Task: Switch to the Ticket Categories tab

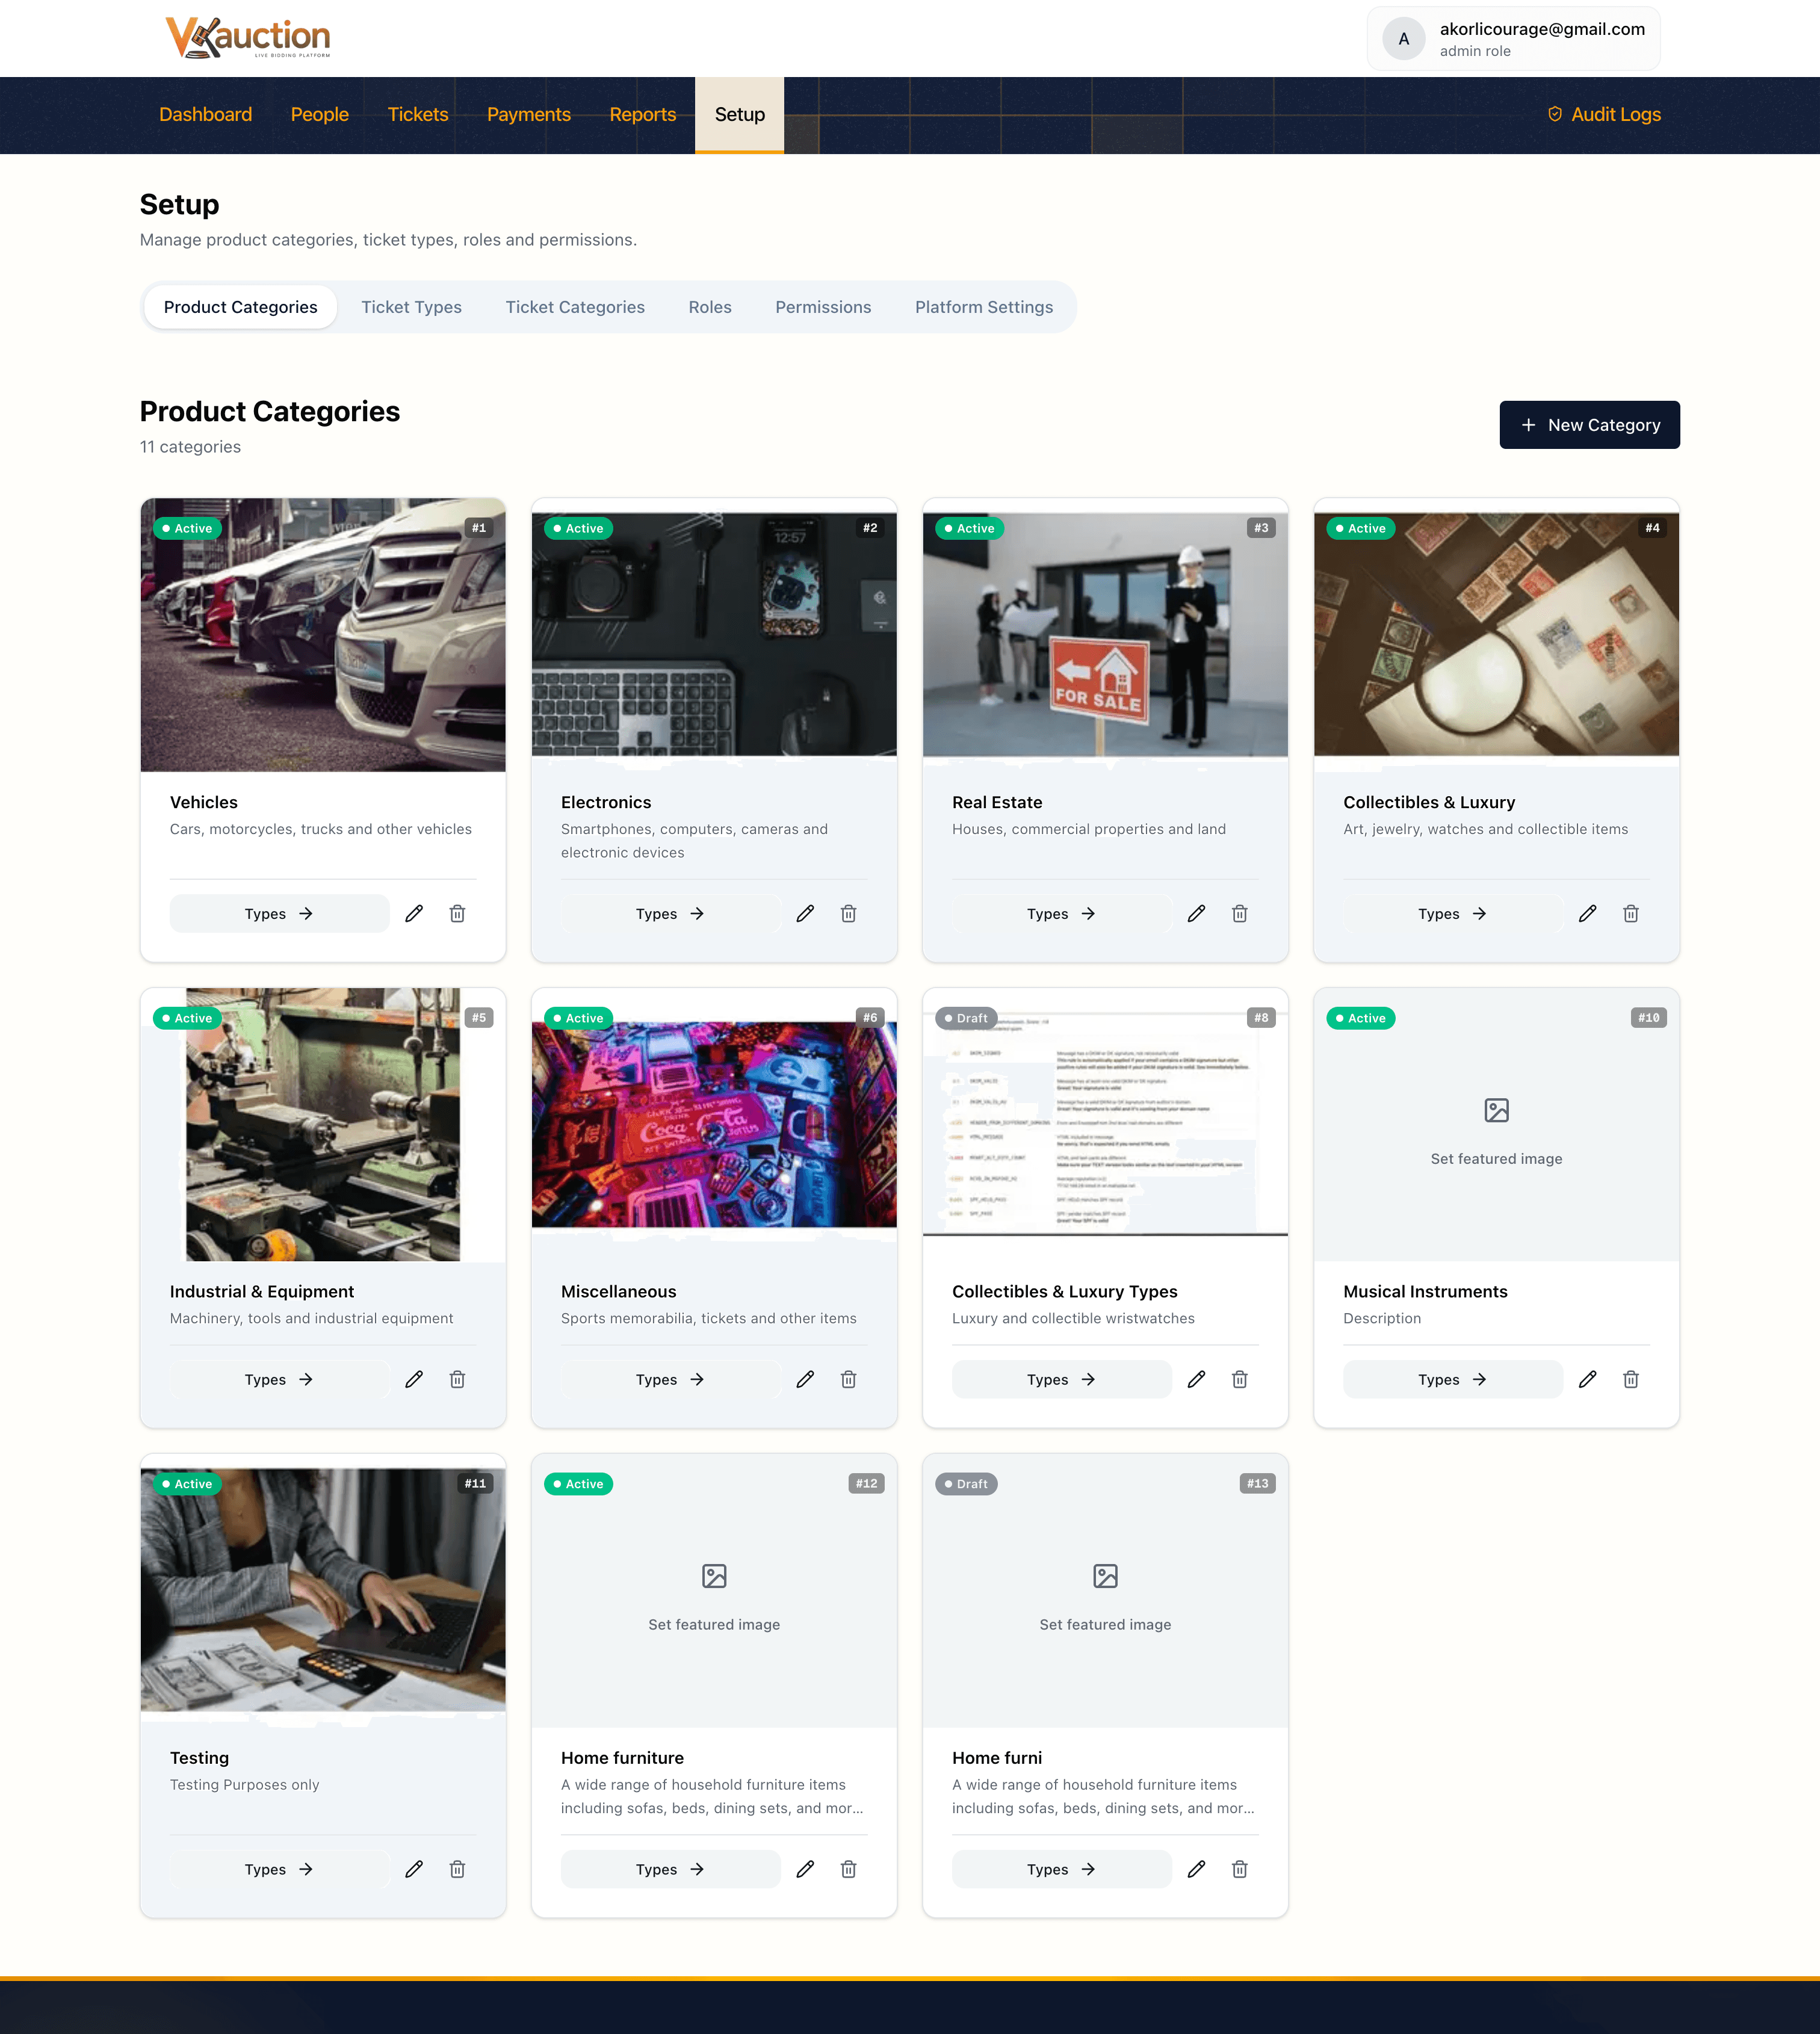Action: pyautogui.click(x=575, y=307)
